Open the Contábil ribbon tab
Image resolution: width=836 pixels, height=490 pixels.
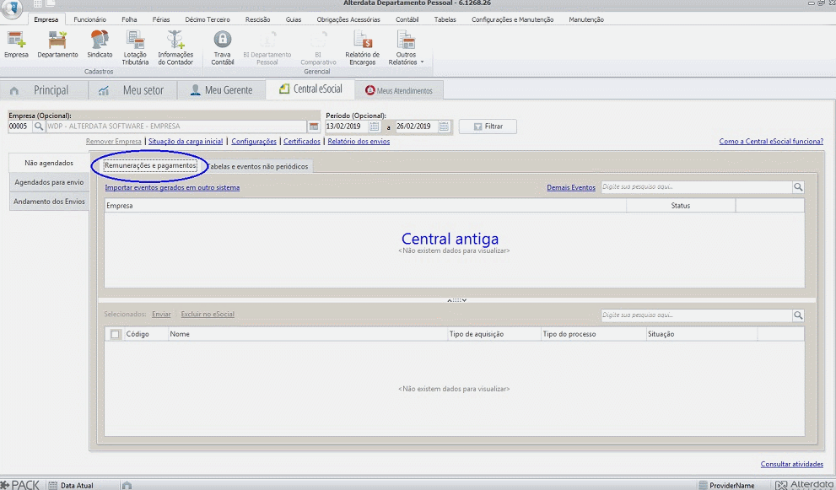pos(407,19)
